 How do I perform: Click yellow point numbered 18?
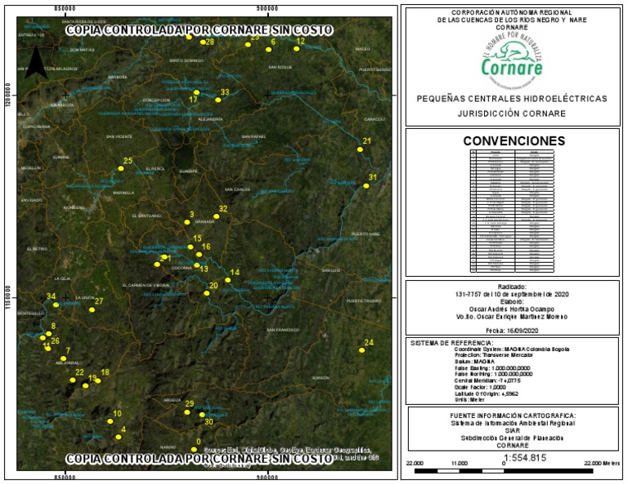coord(98,380)
